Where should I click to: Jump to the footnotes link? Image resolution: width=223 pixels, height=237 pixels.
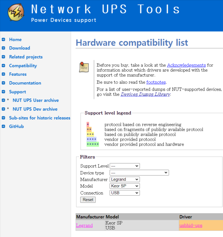click(x=156, y=82)
